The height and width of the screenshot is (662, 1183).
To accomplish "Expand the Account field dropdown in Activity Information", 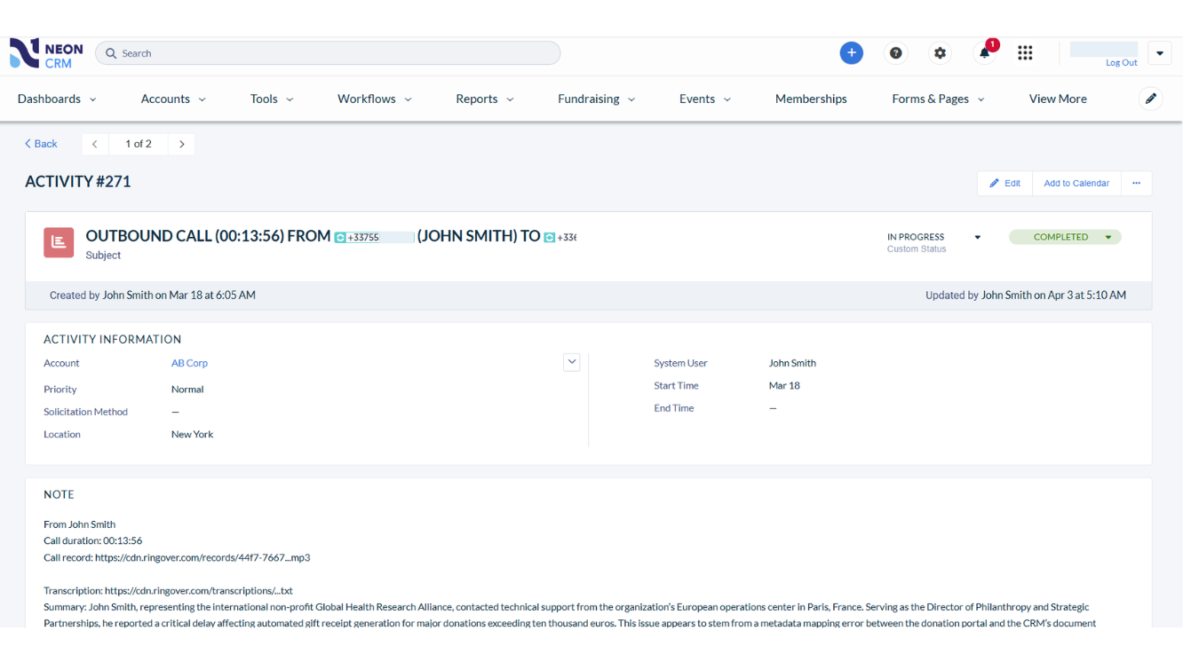I will 571,362.
